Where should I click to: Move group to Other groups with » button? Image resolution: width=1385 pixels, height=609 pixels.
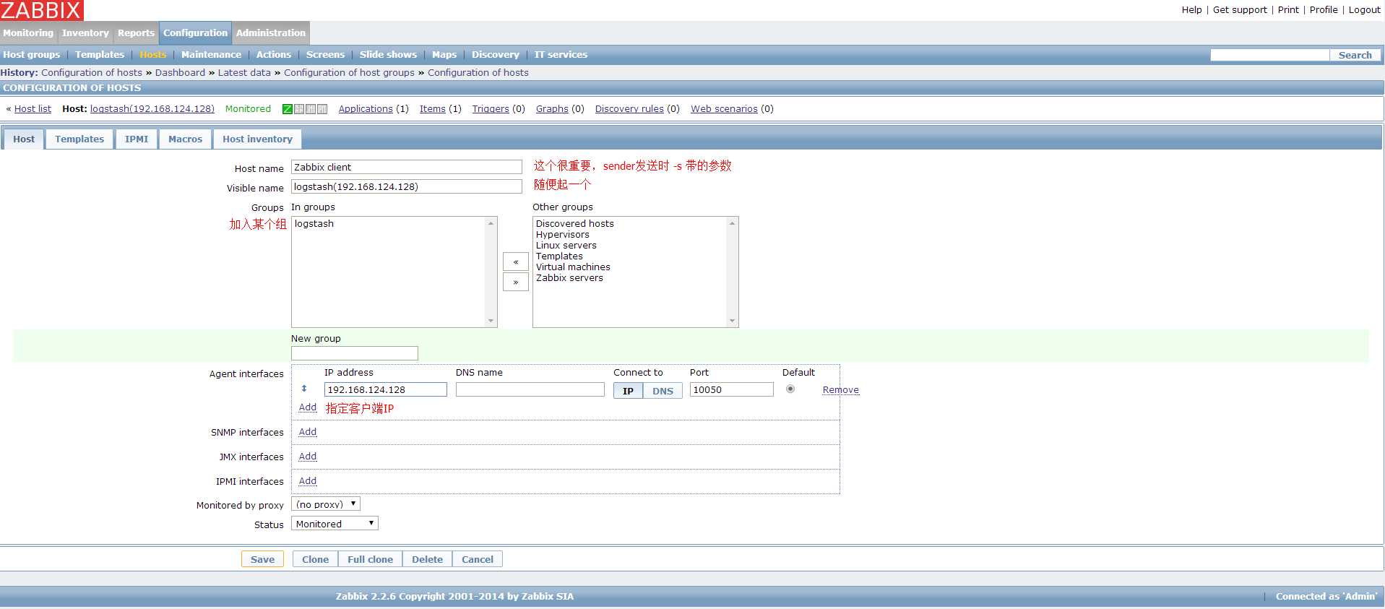tap(516, 282)
